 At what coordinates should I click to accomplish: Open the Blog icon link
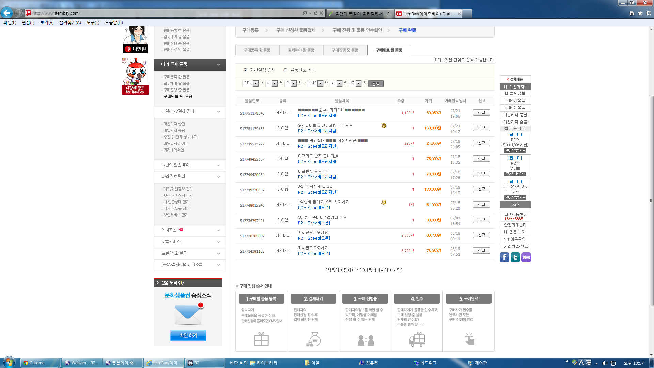(x=526, y=257)
